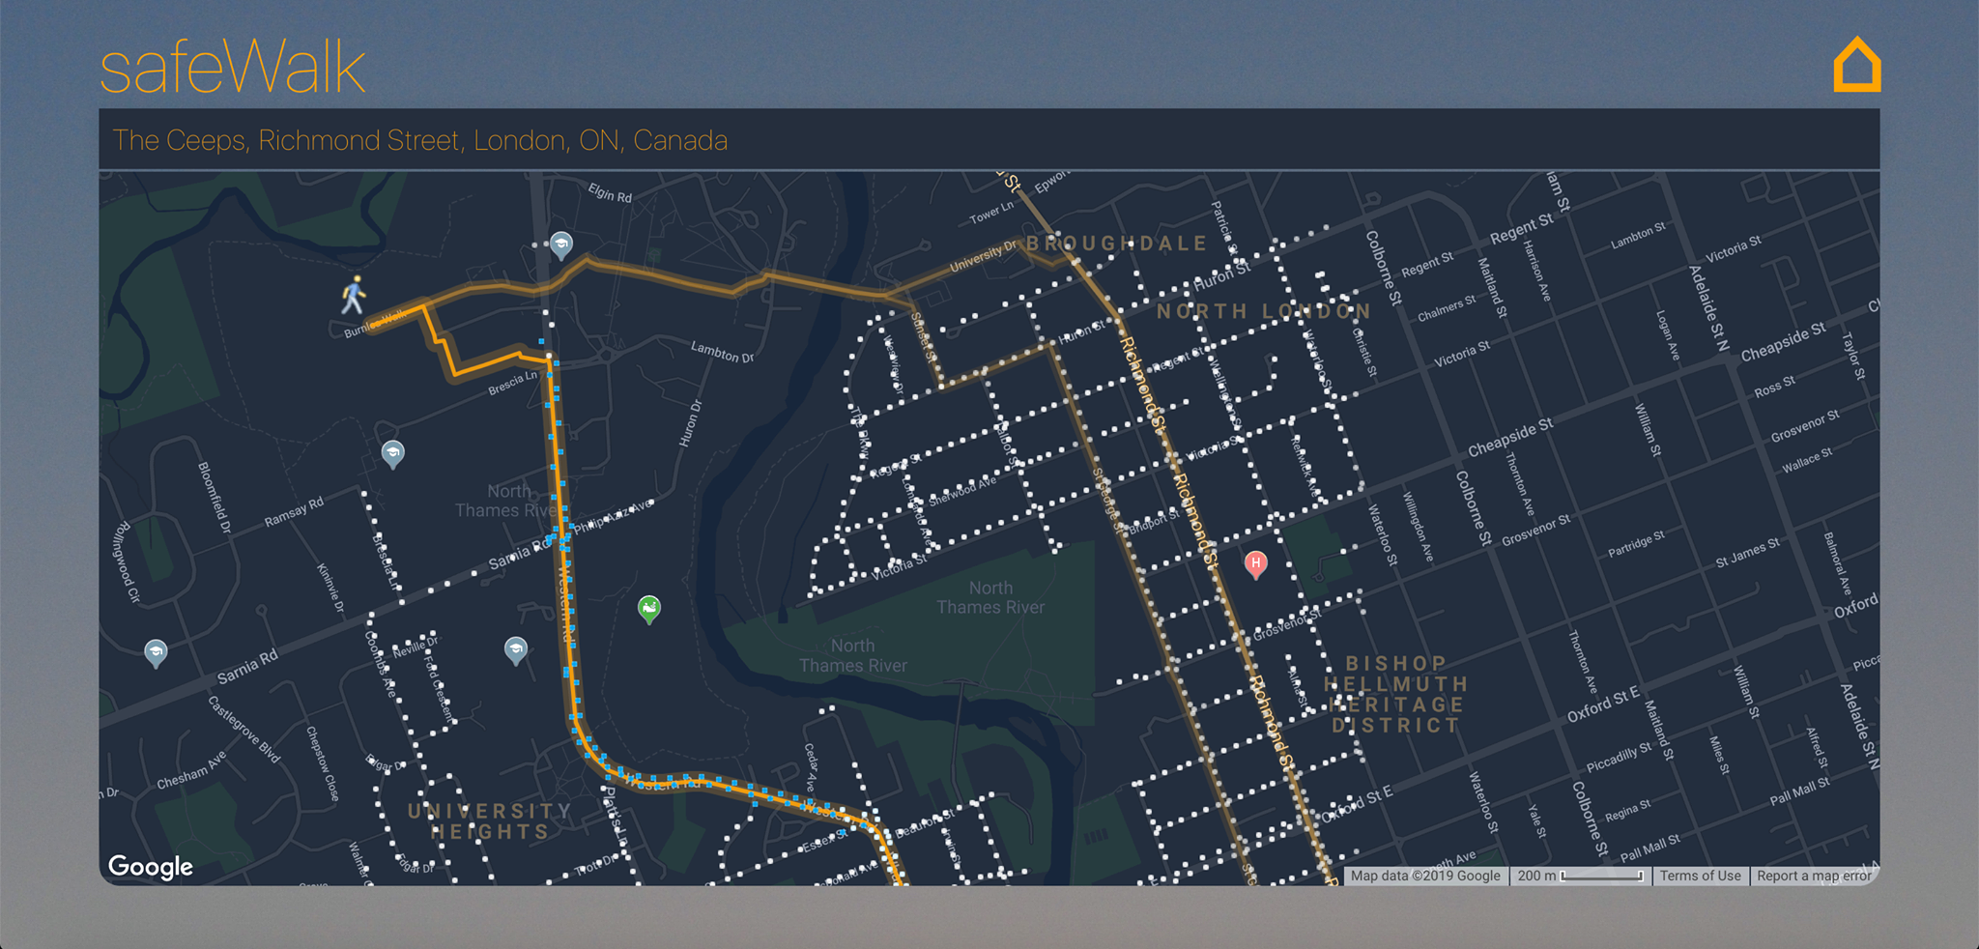Viewport: 1979px width, 949px height.
Task: Click the Regina St label
Action: pyautogui.click(x=1628, y=811)
